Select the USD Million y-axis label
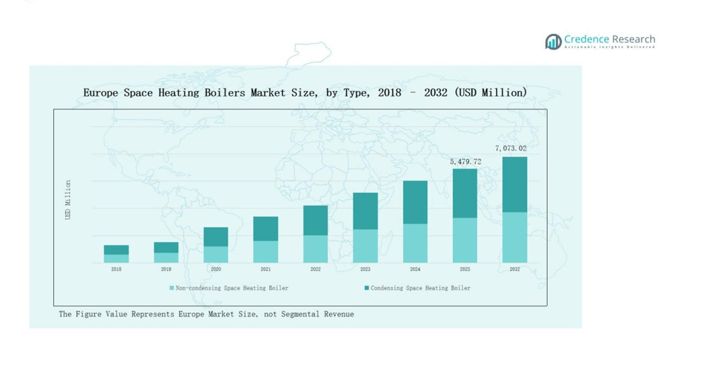This screenshot has height=387, width=723. coord(68,200)
